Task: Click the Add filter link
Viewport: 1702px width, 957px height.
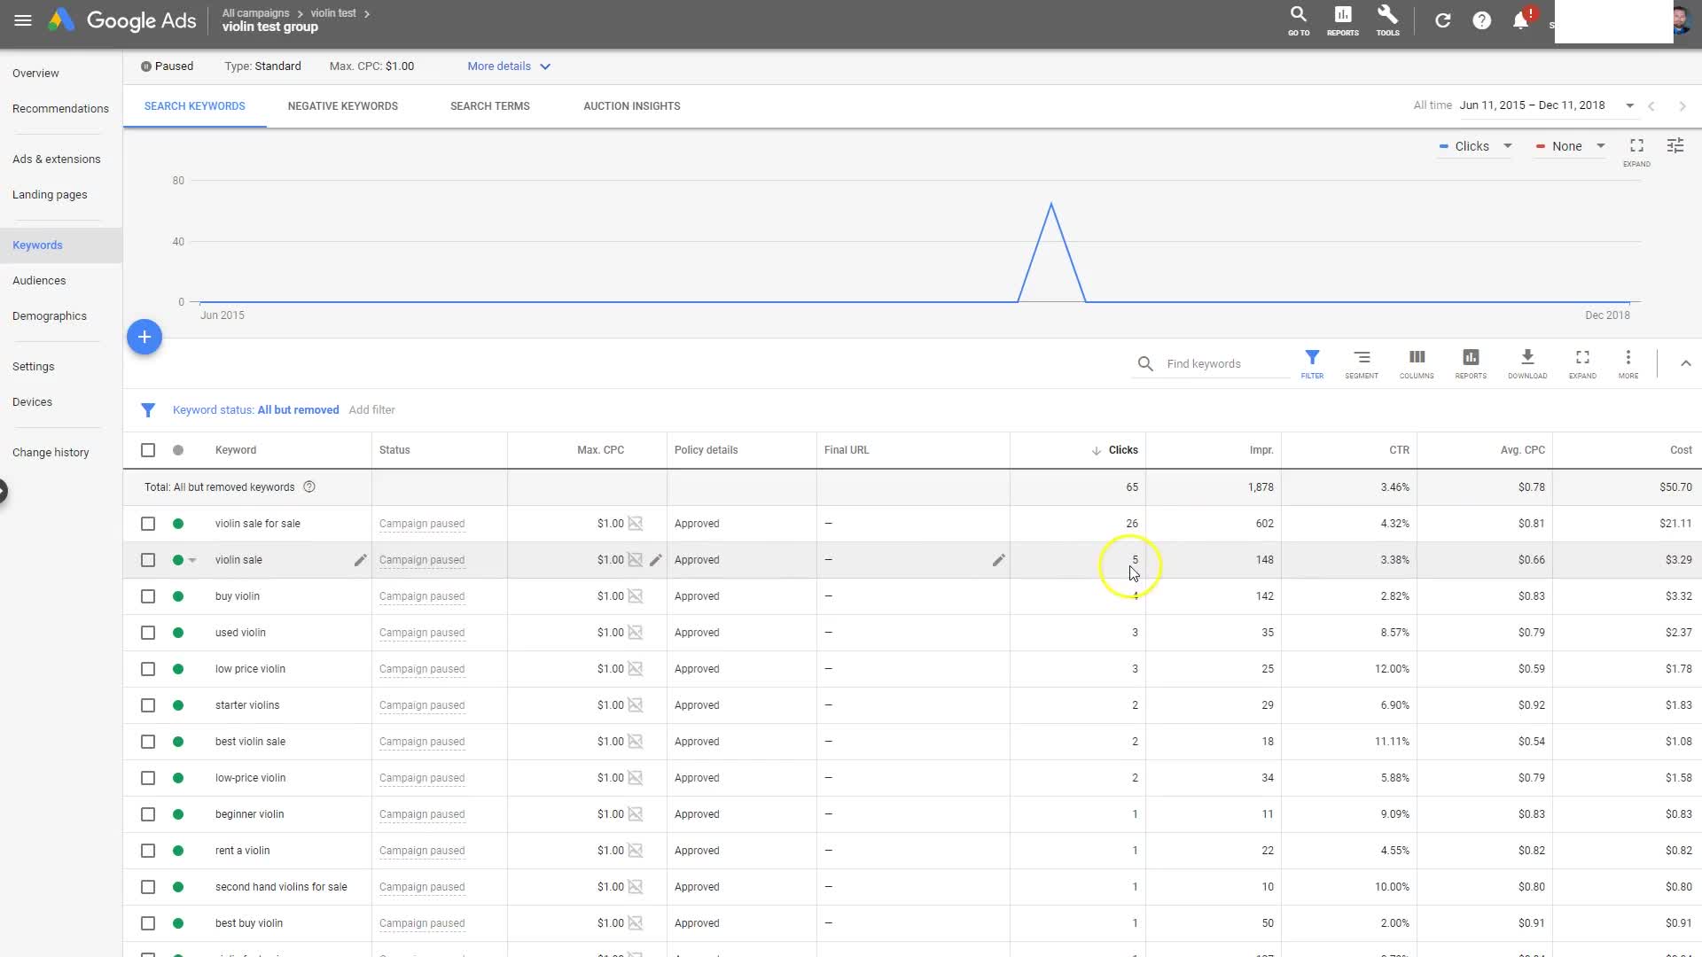Action: (x=371, y=410)
